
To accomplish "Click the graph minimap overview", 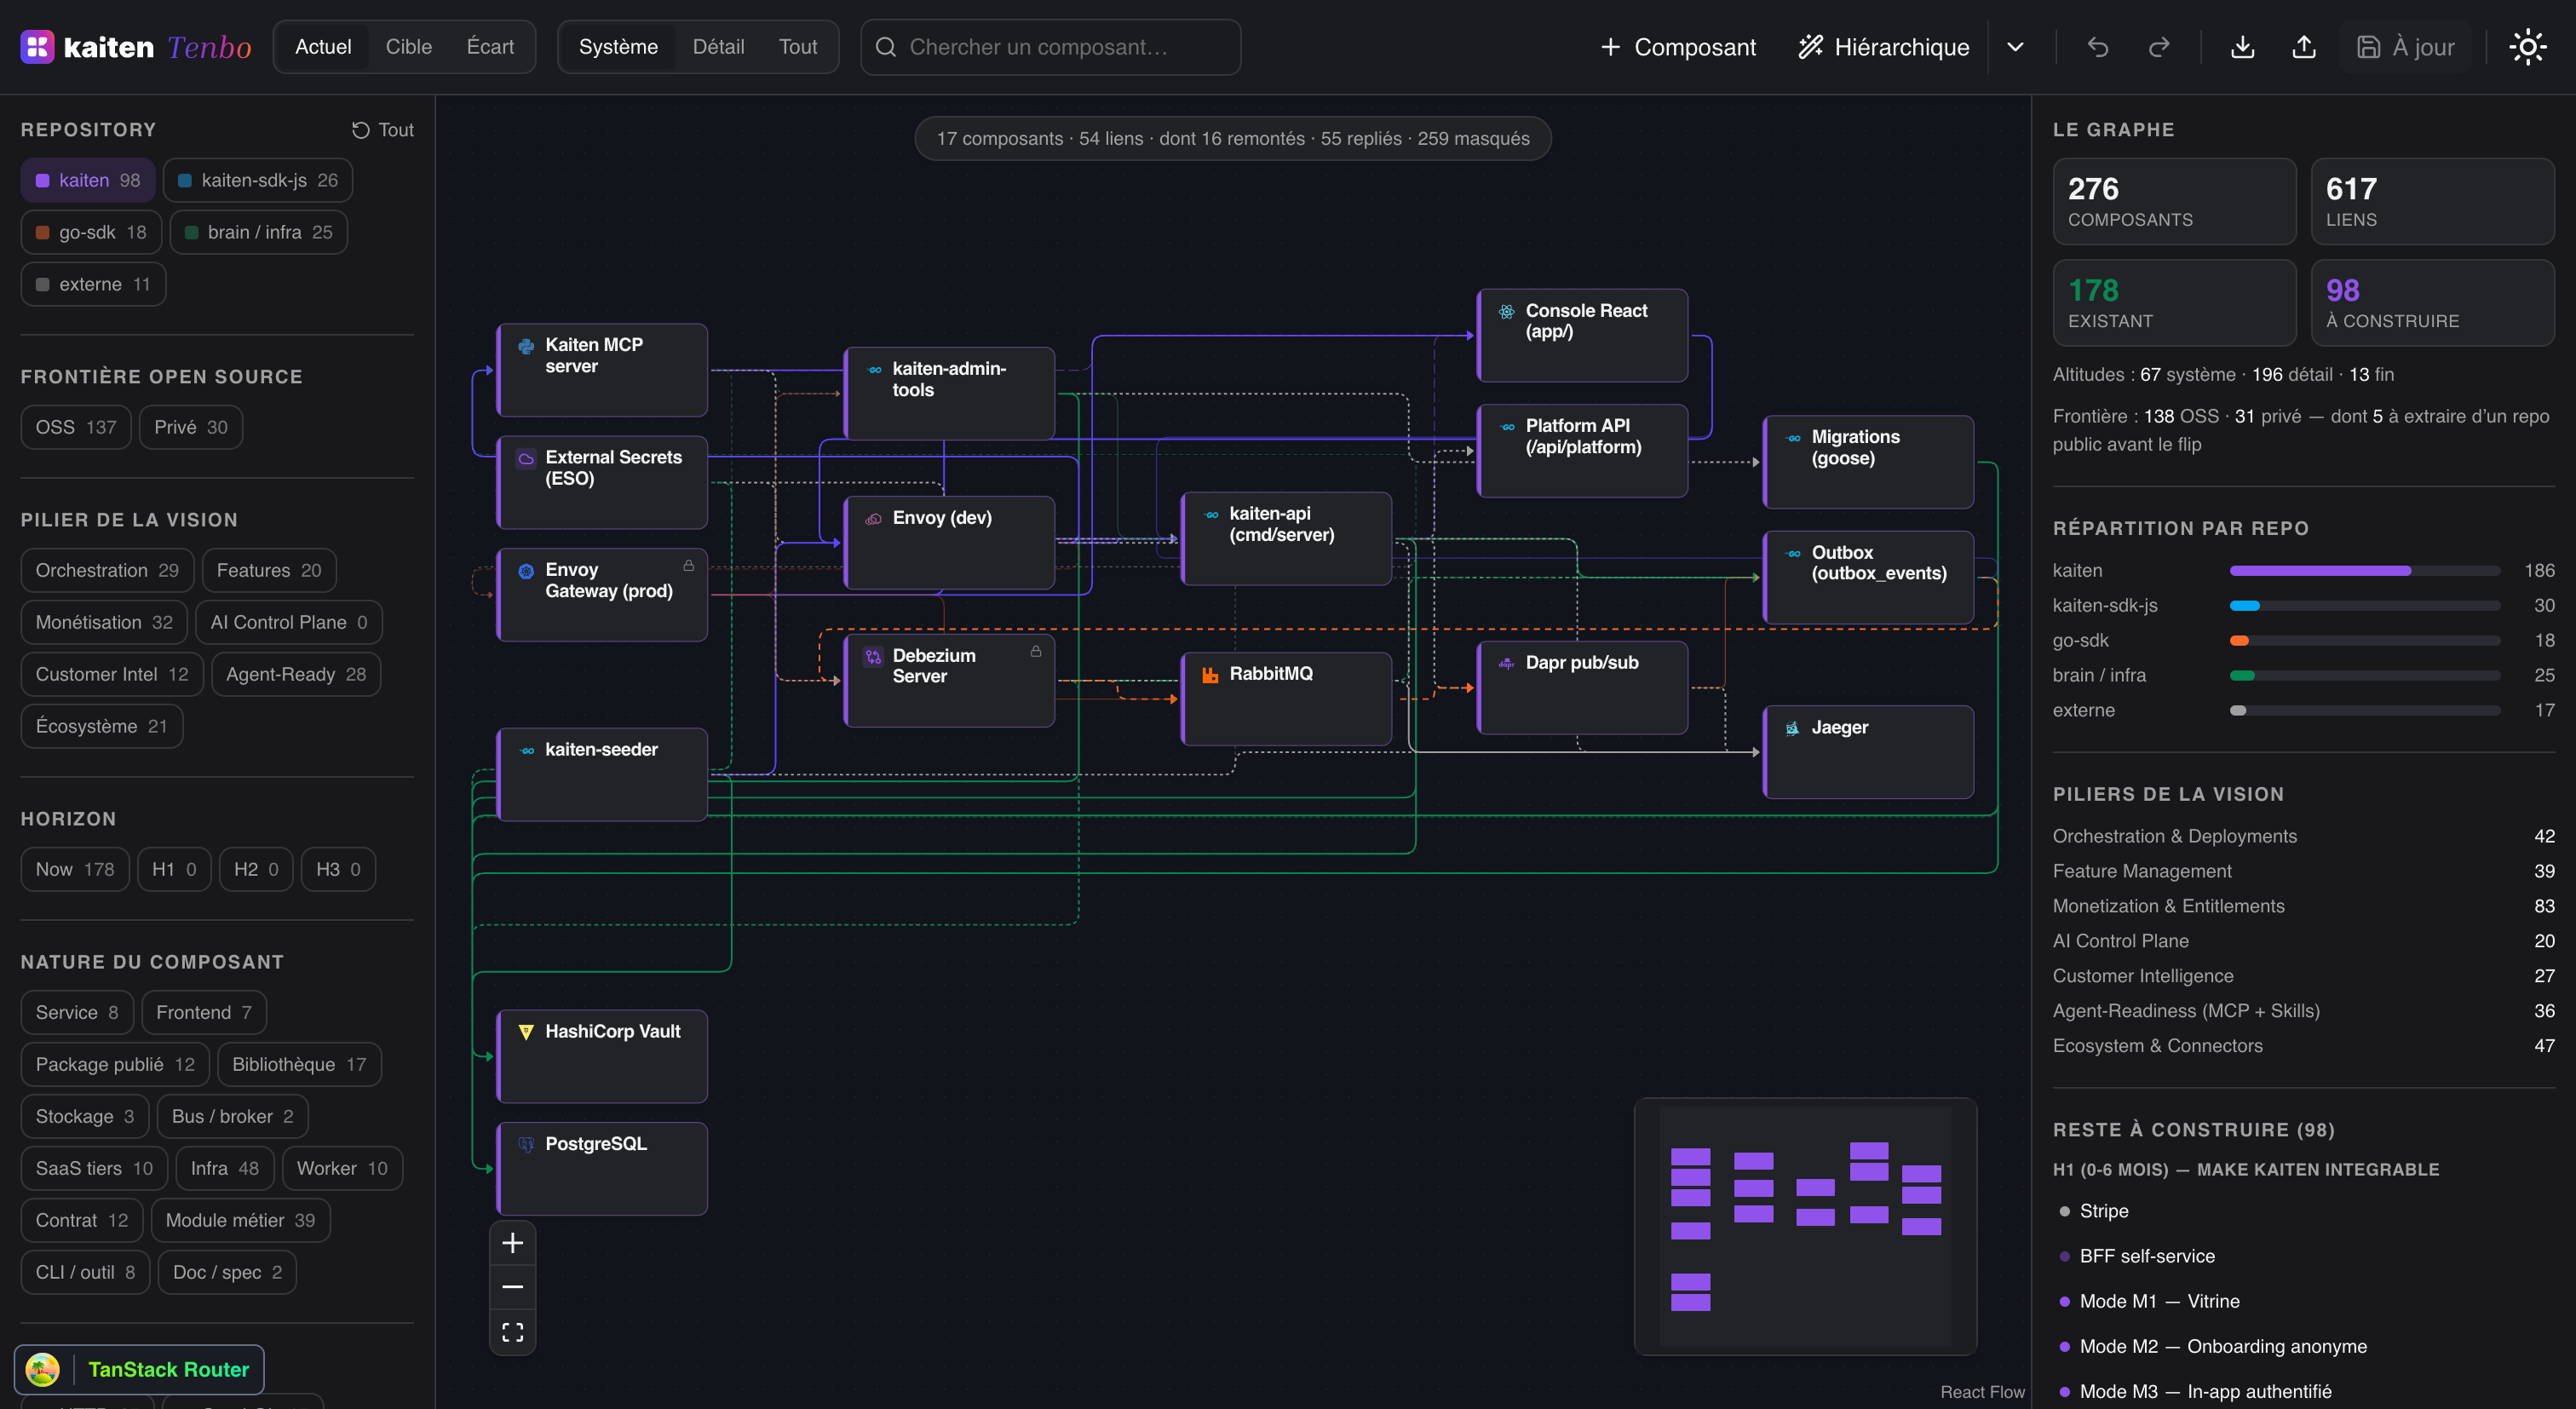I will [1805, 1226].
